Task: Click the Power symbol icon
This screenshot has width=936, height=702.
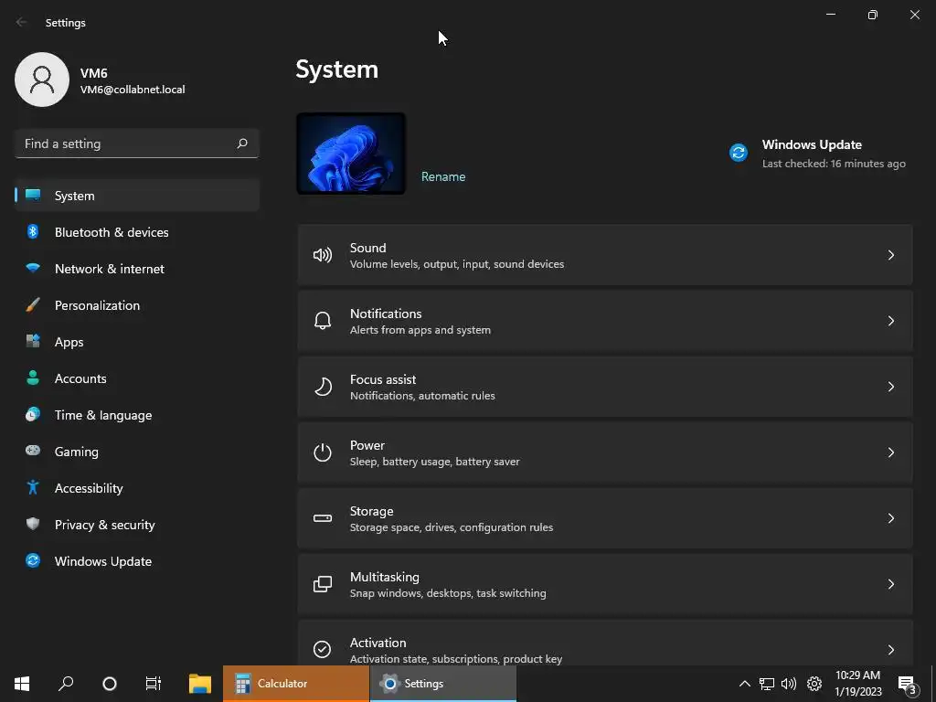Action: 323,452
